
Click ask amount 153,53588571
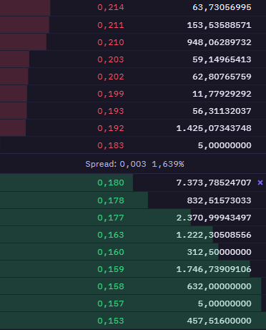coord(220,25)
